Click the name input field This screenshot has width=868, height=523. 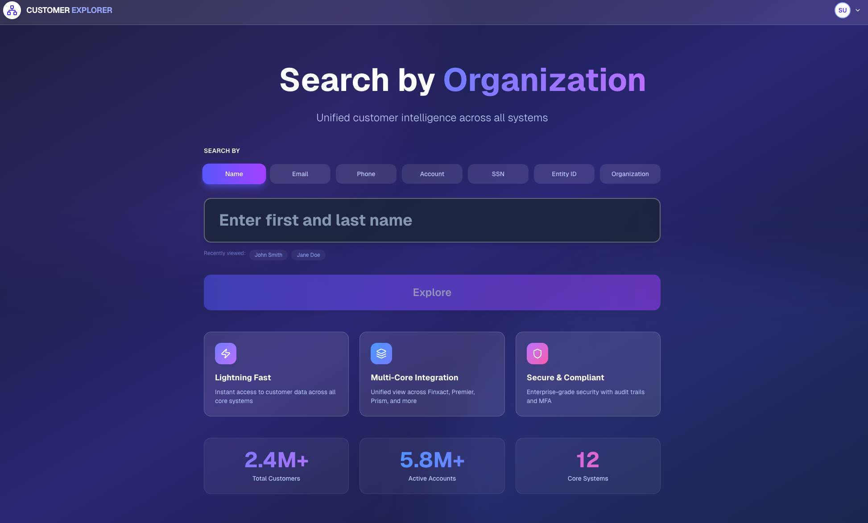point(432,220)
